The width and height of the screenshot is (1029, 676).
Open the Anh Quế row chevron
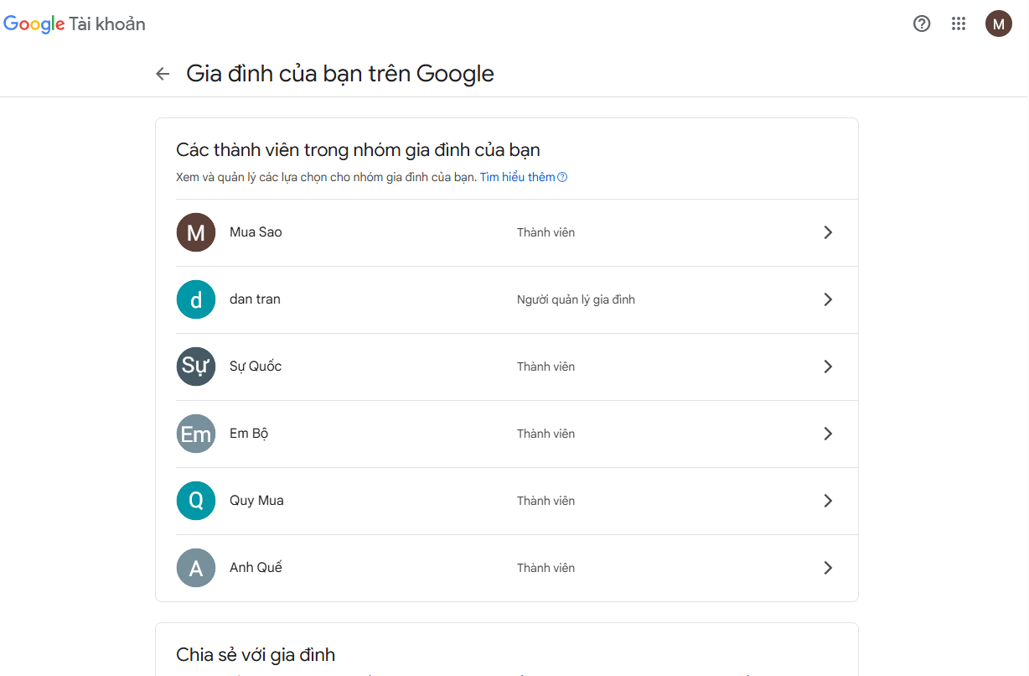click(x=828, y=568)
